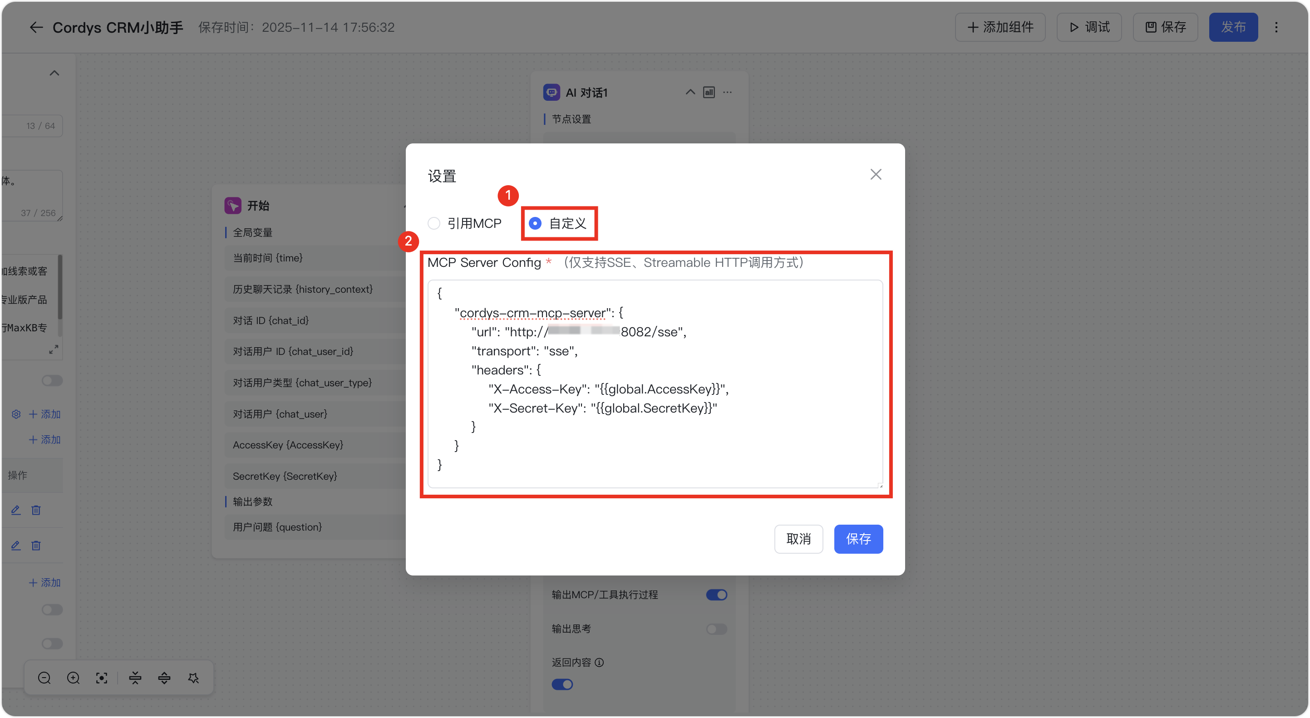
Task: Click the back arrow beside Cordys CRM小助手
Action: [35, 27]
